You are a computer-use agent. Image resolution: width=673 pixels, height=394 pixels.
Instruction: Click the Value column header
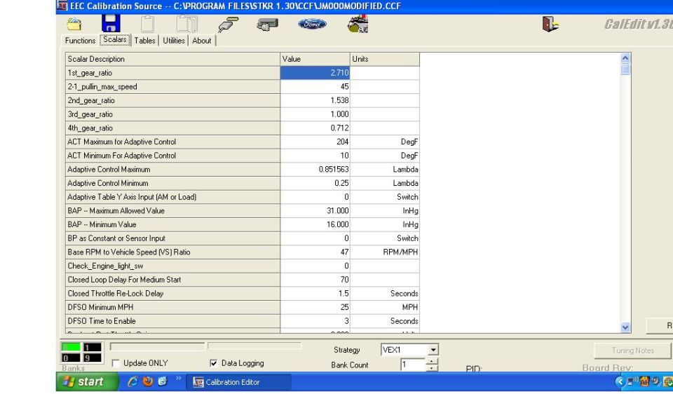(x=315, y=59)
